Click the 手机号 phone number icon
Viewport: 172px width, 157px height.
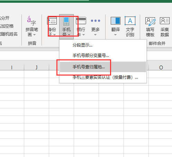66,21
